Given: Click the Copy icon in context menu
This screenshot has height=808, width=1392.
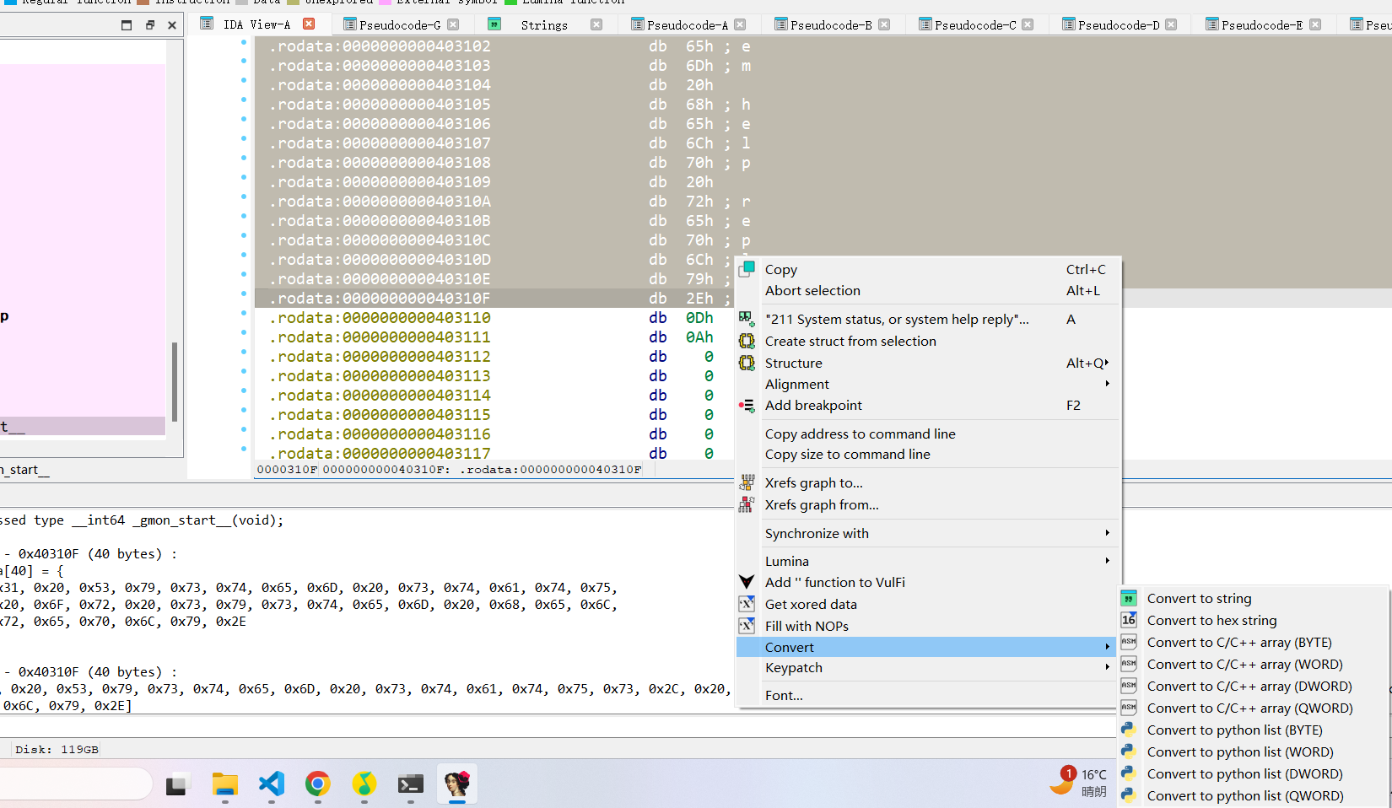Looking at the screenshot, I should coord(747,269).
